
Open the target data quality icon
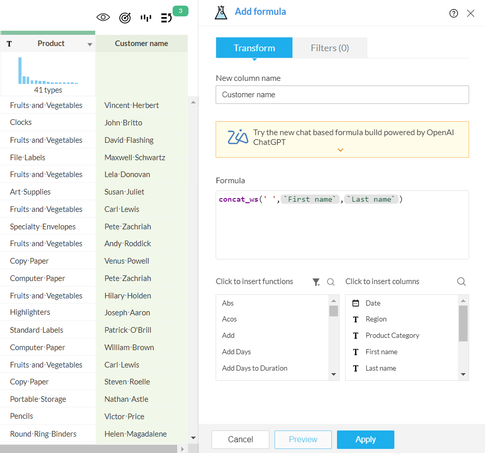pyautogui.click(x=125, y=18)
